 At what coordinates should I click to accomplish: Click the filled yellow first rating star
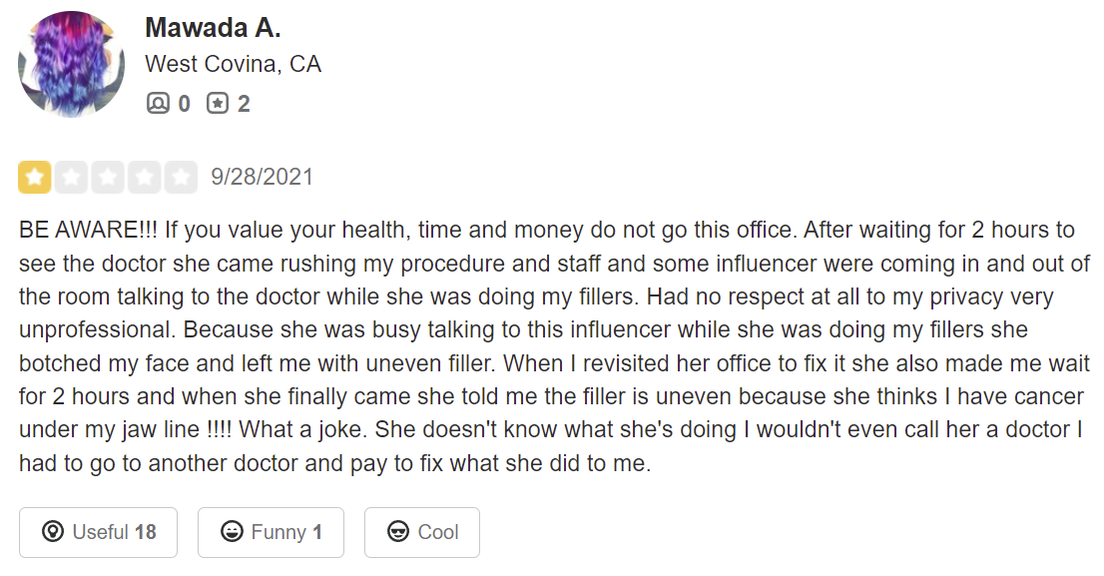point(35,178)
